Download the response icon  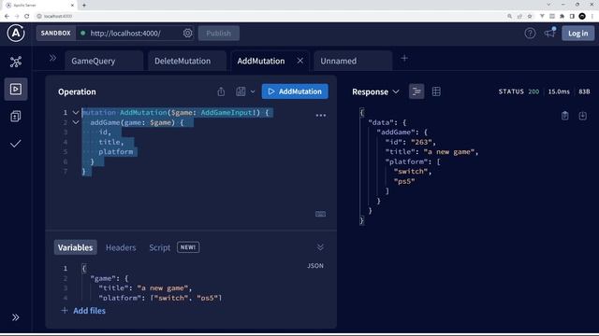click(x=582, y=116)
